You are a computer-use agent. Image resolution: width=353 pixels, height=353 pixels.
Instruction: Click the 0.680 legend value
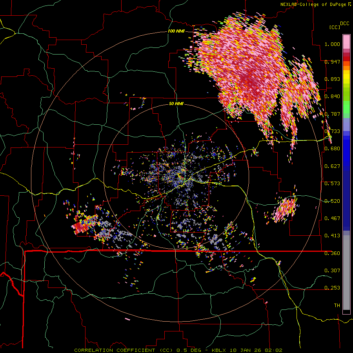332,149
